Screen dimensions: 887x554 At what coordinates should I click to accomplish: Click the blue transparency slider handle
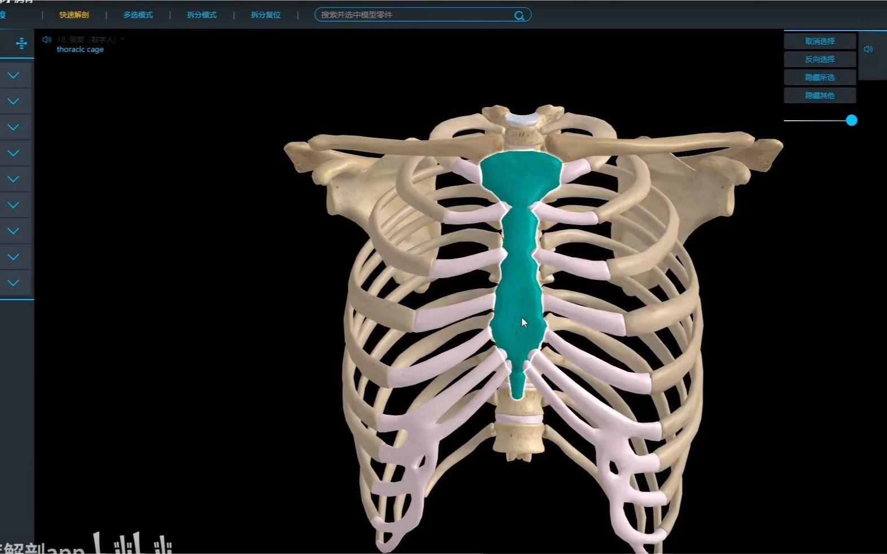pos(851,120)
